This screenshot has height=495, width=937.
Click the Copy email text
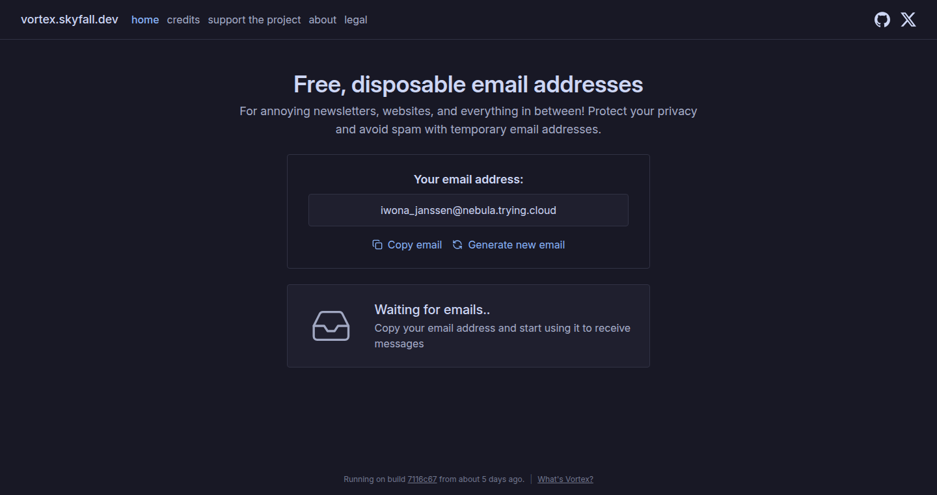point(414,245)
